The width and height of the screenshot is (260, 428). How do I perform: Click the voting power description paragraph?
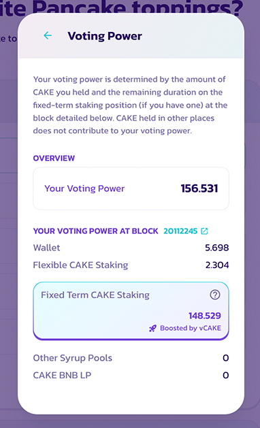[130, 105]
